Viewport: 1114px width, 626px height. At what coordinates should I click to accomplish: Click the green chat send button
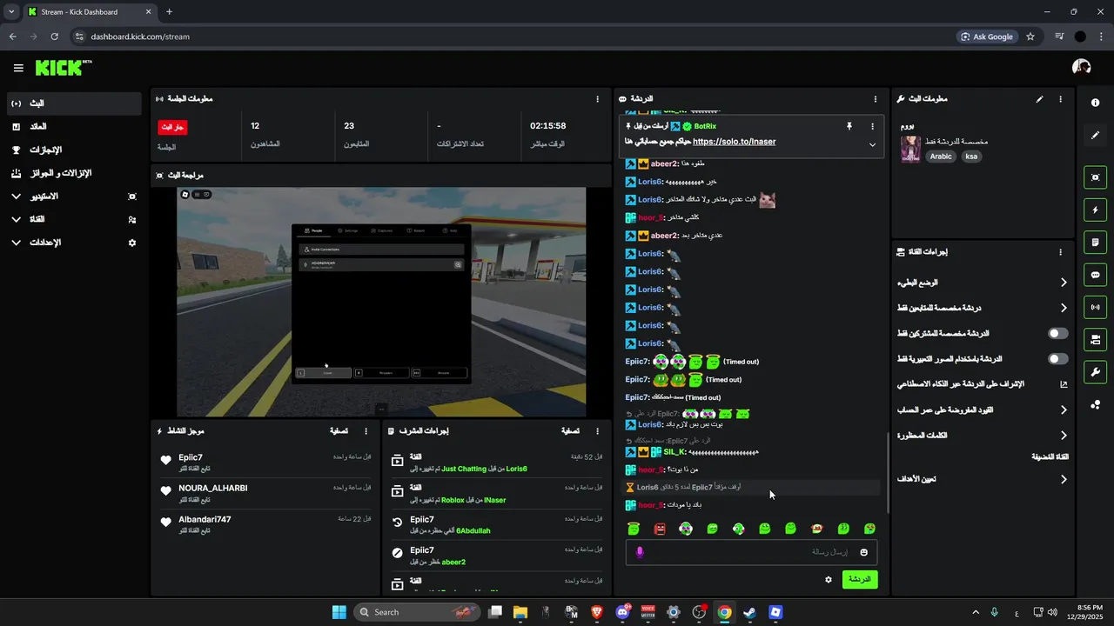[x=860, y=580]
